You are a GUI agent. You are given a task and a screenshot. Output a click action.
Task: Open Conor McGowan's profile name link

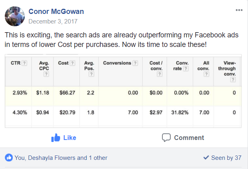point(56,12)
